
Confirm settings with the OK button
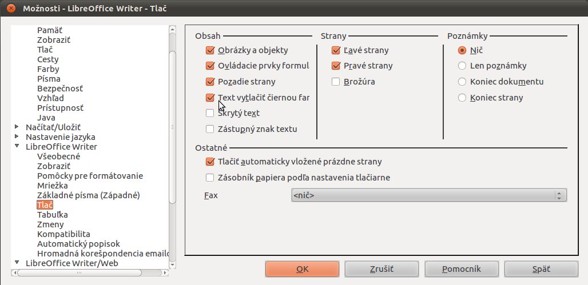tap(302, 269)
